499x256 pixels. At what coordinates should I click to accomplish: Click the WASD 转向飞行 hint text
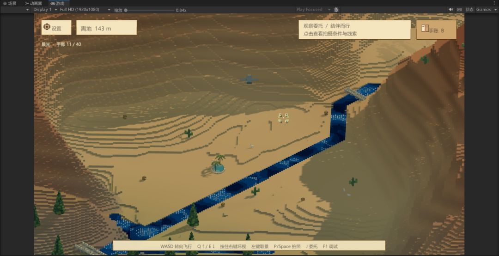176,246
